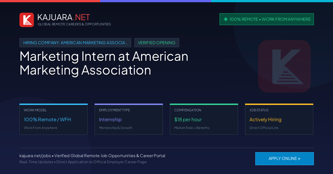Click the large faded K watermark logo
333x174 pixels.
[x=284, y=66]
